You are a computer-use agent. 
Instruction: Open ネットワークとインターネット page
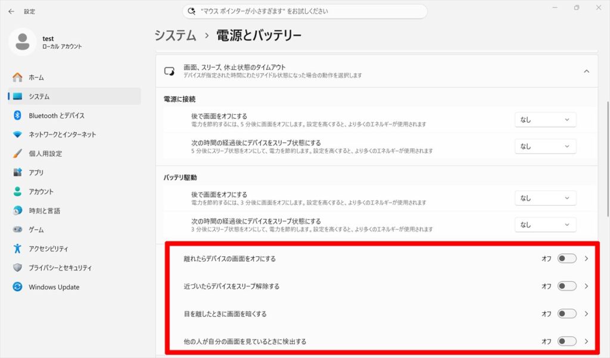click(x=74, y=134)
